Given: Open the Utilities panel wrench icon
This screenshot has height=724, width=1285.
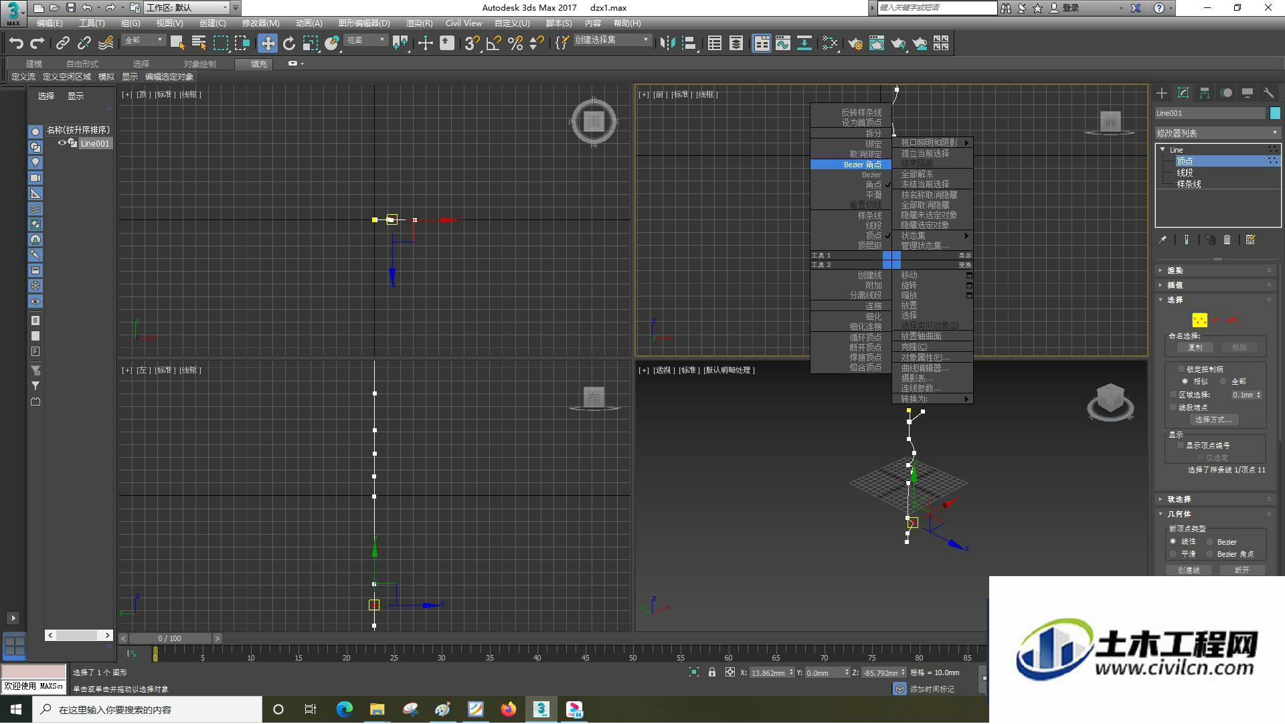Looking at the screenshot, I should (1269, 93).
